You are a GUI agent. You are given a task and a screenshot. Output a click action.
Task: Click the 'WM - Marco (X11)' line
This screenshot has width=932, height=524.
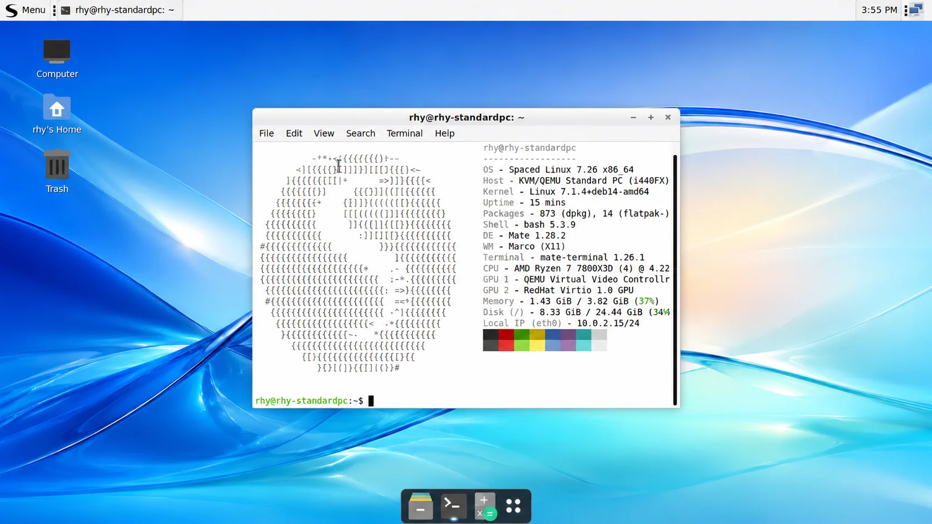pyautogui.click(x=524, y=246)
